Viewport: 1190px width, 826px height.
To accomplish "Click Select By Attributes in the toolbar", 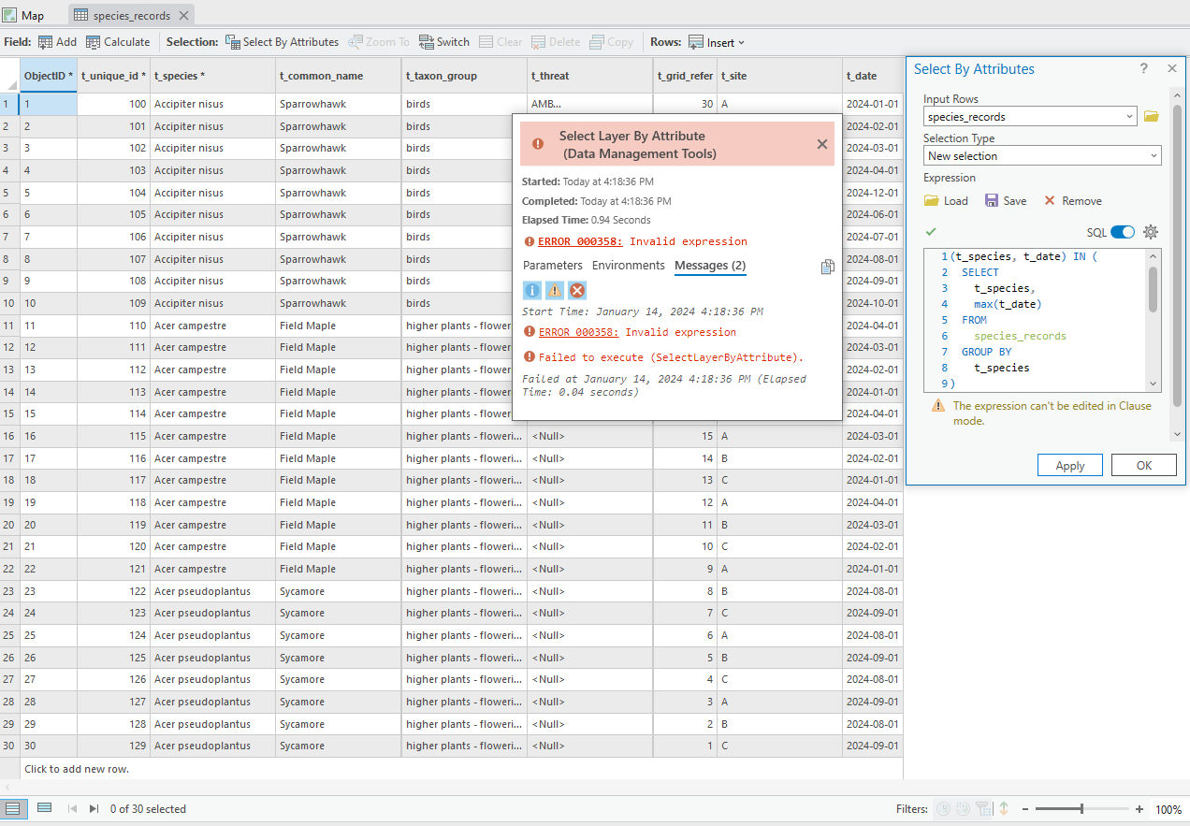I will coord(282,42).
